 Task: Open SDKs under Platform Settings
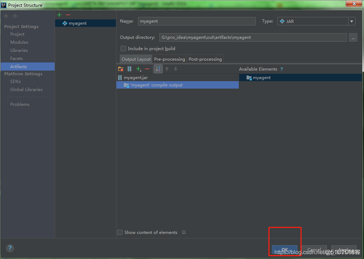15,81
